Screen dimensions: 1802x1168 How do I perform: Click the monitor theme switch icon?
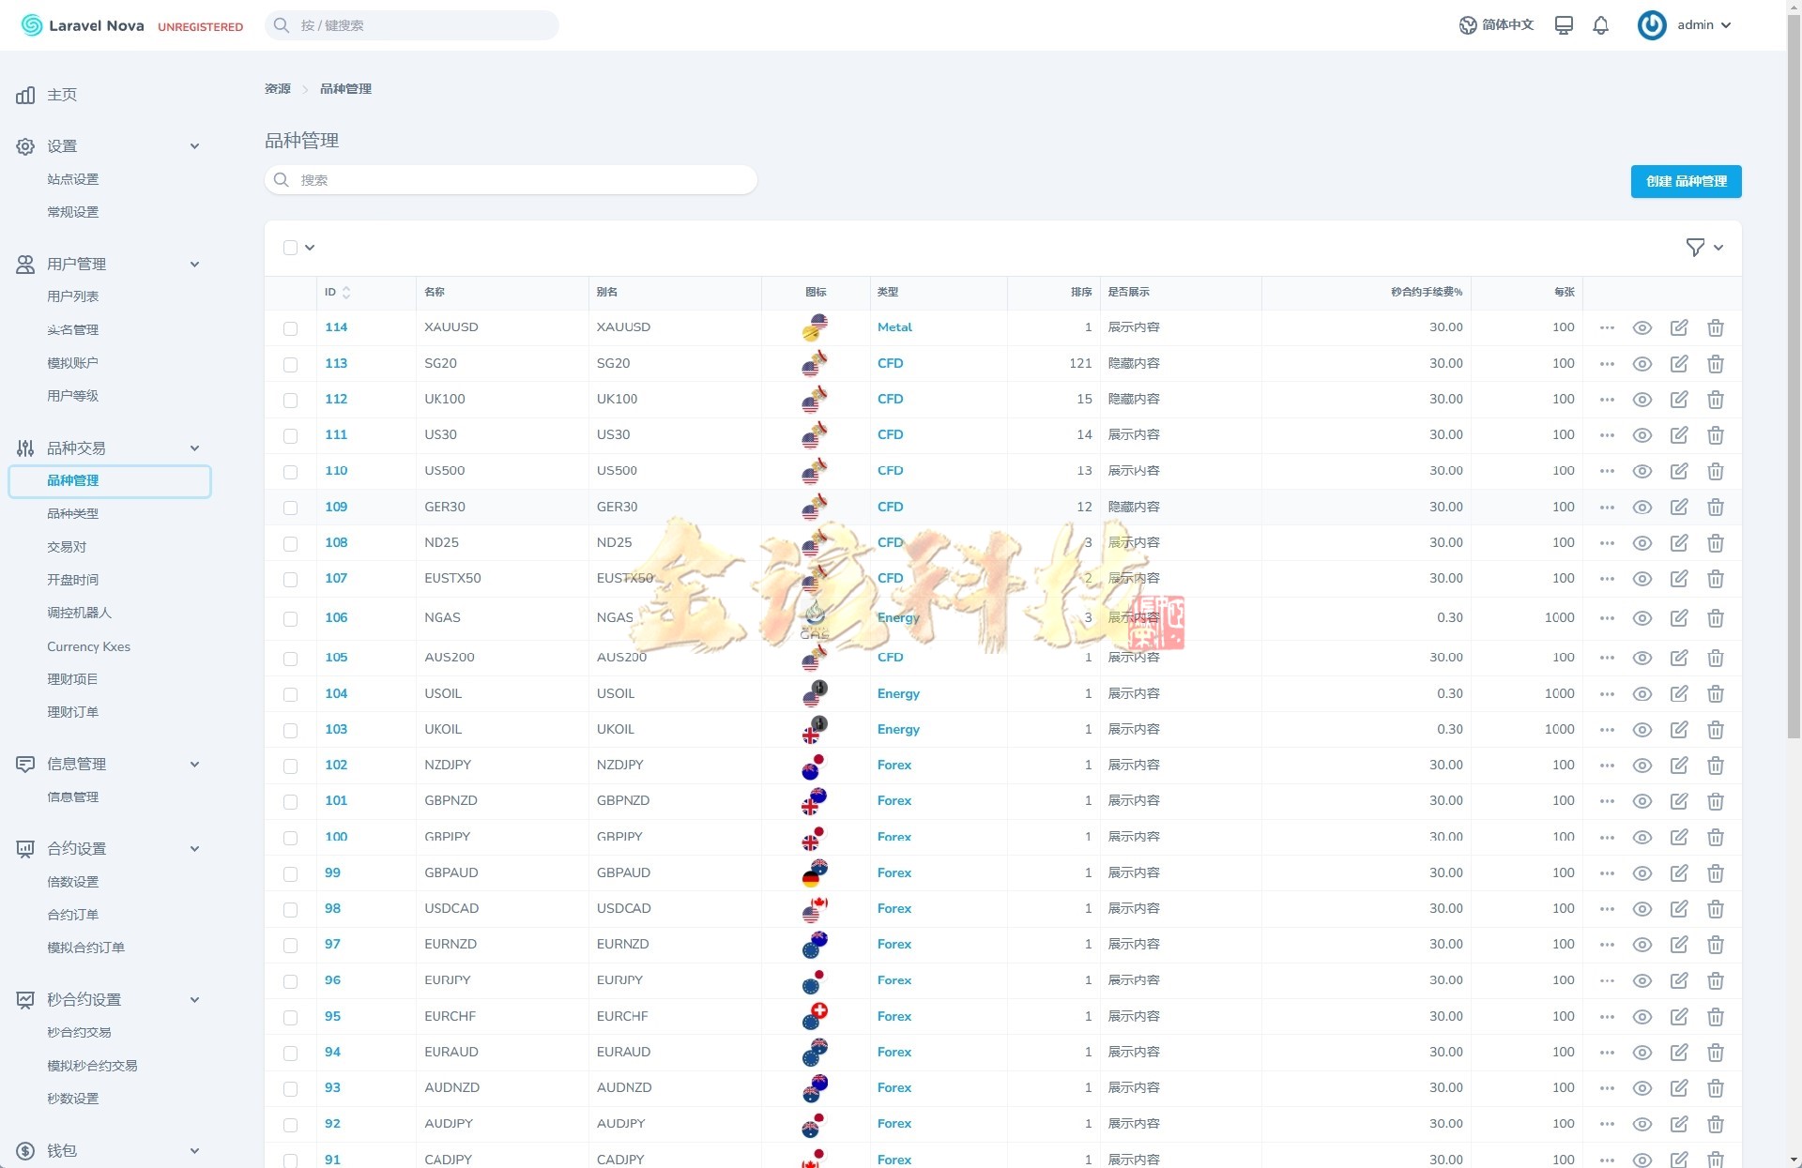coord(1564,25)
